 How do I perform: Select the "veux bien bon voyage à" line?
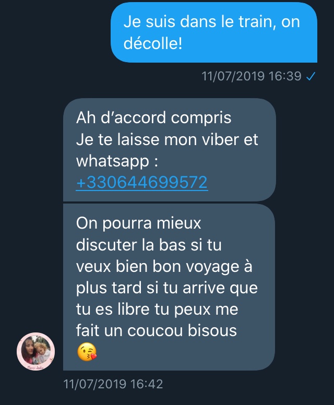164,267
